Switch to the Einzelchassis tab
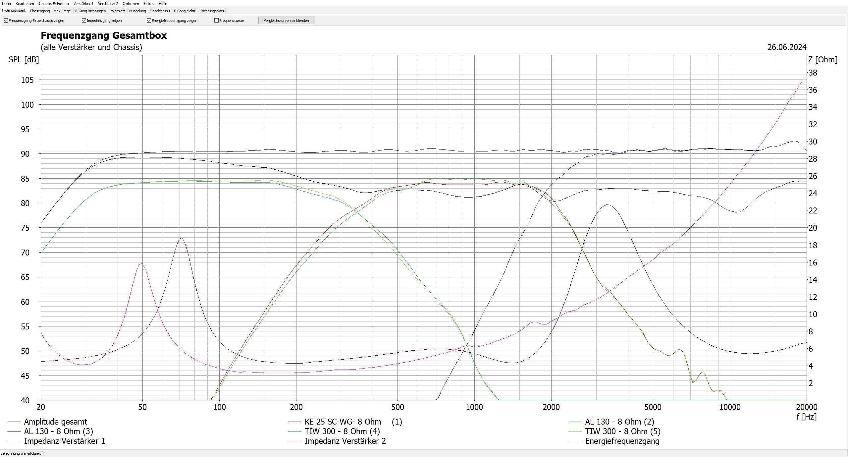The height and width of the screenshot is (464, 848). pyautogui.click(x=160, y=11)
